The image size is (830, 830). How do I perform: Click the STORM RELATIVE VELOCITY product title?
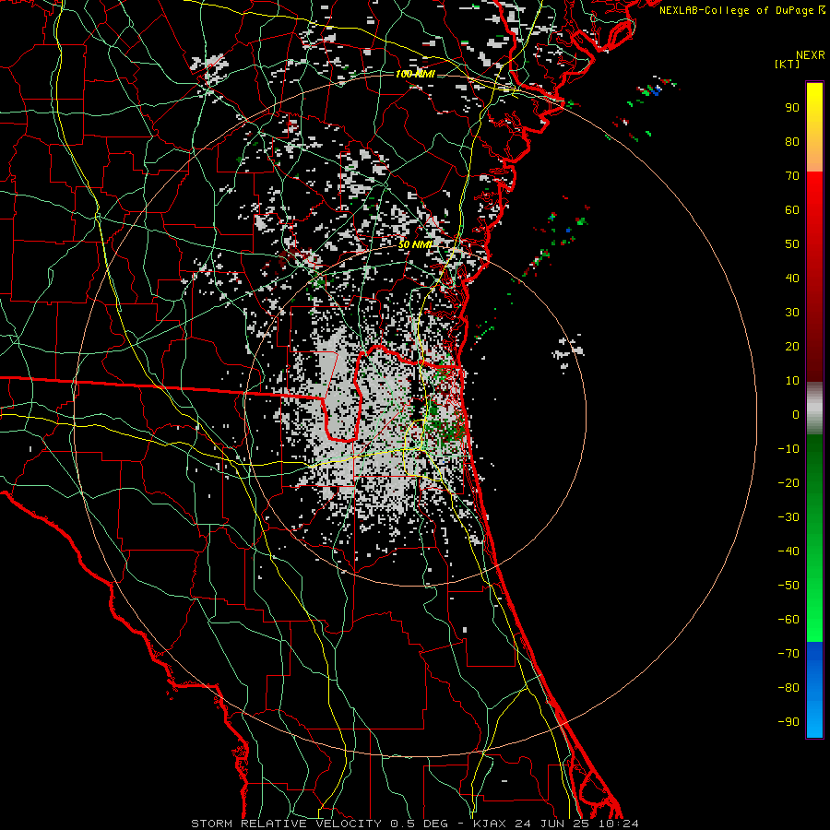286,824
